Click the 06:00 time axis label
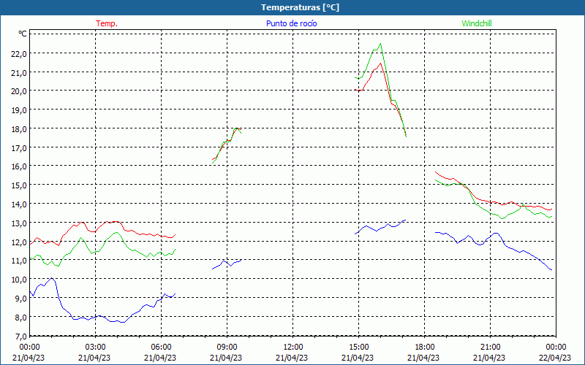 [161, 347]
